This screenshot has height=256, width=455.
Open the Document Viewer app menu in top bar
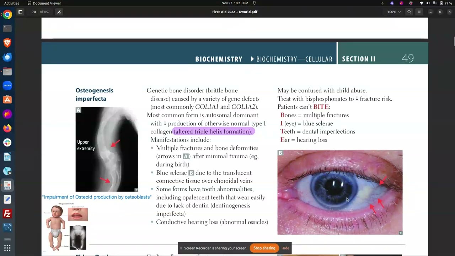pos(44,3)
